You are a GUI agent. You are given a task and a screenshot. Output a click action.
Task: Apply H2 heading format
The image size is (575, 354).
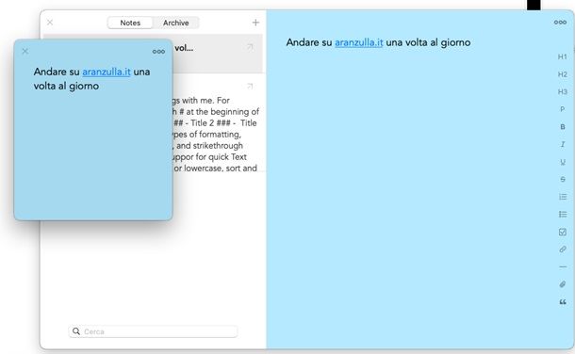[562, 74]
